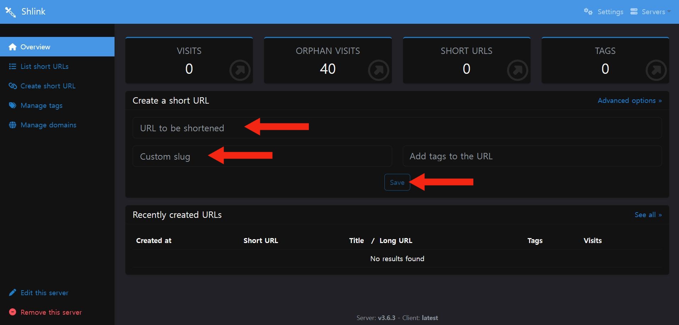Open the Overview sidebar item

point(35,47)
